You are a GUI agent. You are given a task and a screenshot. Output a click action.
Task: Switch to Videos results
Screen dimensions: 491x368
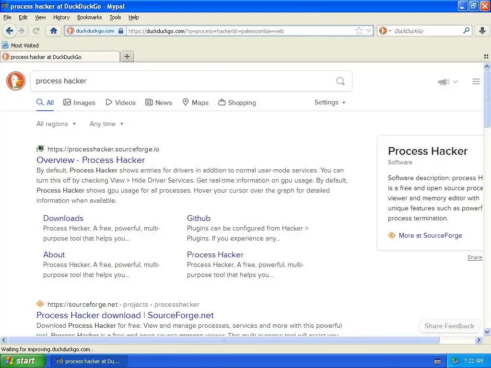120,103
